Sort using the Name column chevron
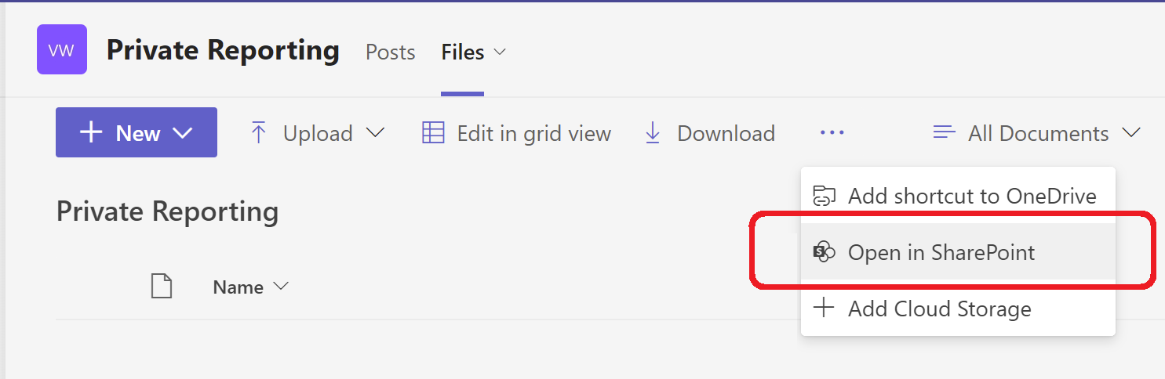This screenshot has height=379, width=1165. pos(280,287)
